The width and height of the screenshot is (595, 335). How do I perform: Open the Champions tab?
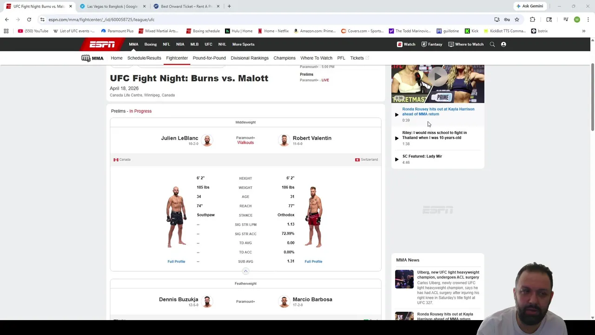pos(284,58)
